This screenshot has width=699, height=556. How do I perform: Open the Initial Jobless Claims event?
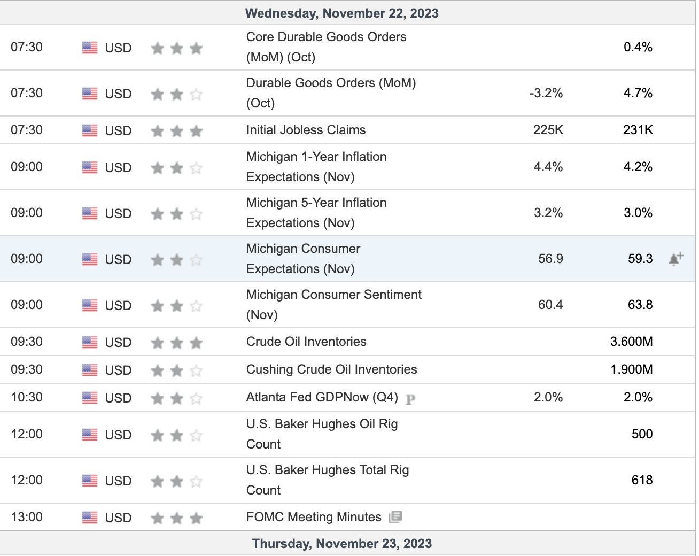[306, 130]
